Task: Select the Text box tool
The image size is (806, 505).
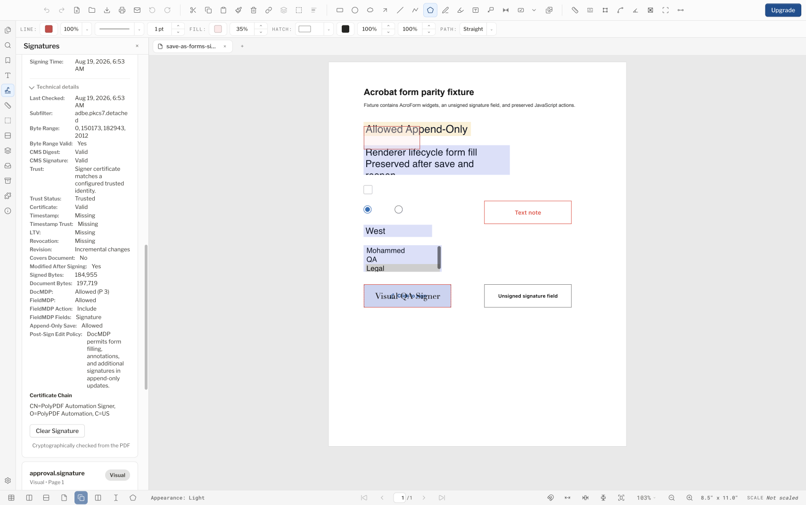Action: [x=475, y=10]
